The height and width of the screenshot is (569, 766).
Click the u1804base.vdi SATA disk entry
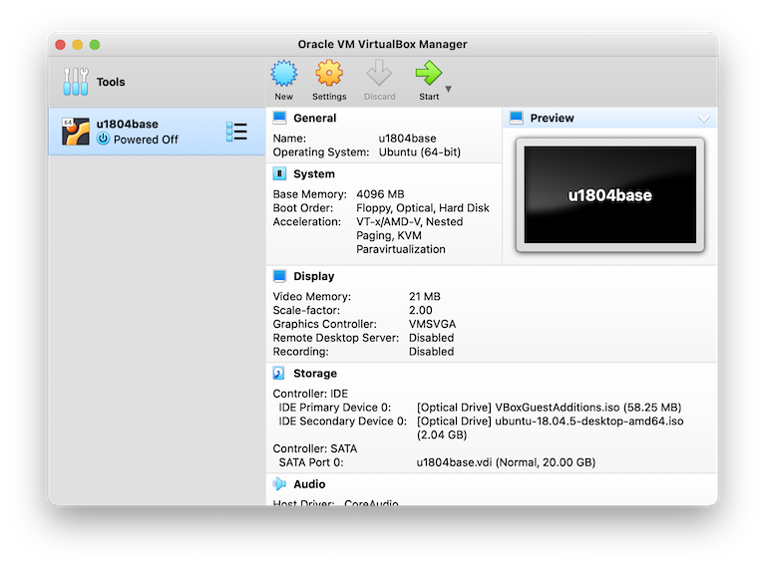pyautogui.click(x=506, y=462)
